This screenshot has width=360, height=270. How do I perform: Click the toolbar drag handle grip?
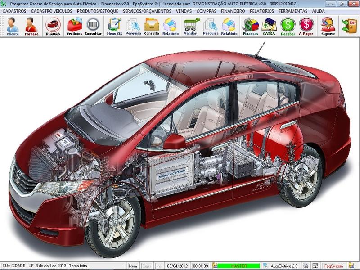coord(2,26)
